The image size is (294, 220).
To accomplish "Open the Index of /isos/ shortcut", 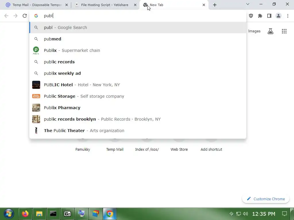I will tap(147, 150).
